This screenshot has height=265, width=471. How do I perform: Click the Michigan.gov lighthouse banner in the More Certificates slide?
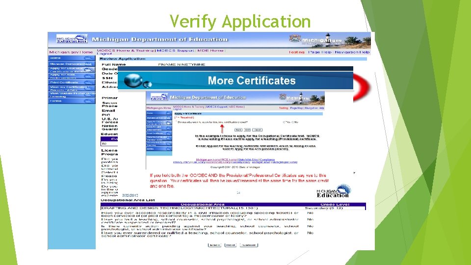click(x=302, y=98)
